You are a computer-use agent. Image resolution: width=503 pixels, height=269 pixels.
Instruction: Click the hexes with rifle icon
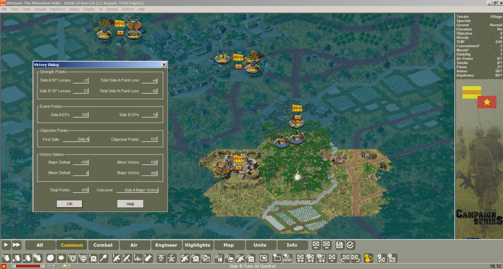[239, 258]
